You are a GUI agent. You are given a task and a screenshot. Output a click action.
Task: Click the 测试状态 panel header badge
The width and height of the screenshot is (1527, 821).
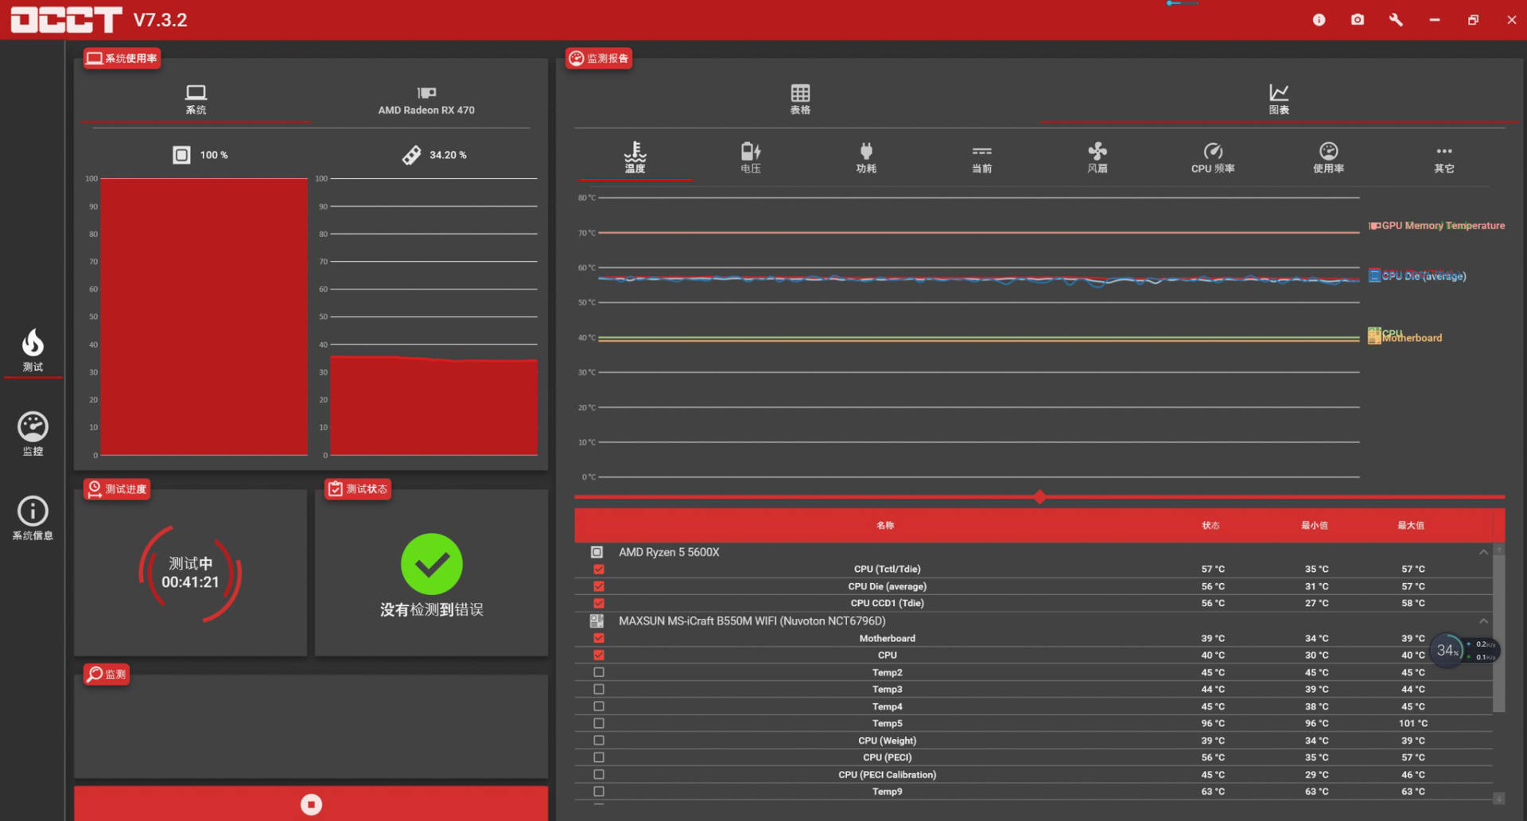tap(358, 488)
